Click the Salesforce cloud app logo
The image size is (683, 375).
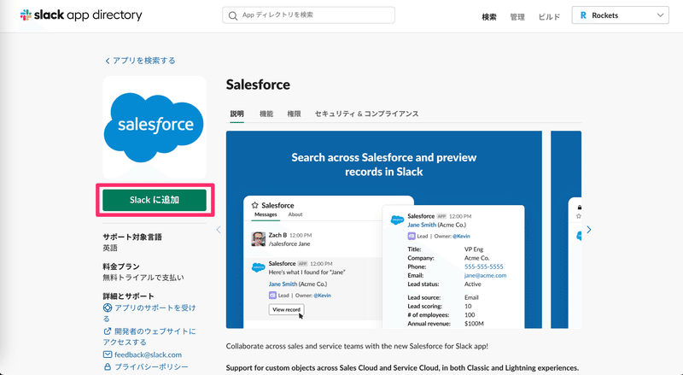pos(155,127)
